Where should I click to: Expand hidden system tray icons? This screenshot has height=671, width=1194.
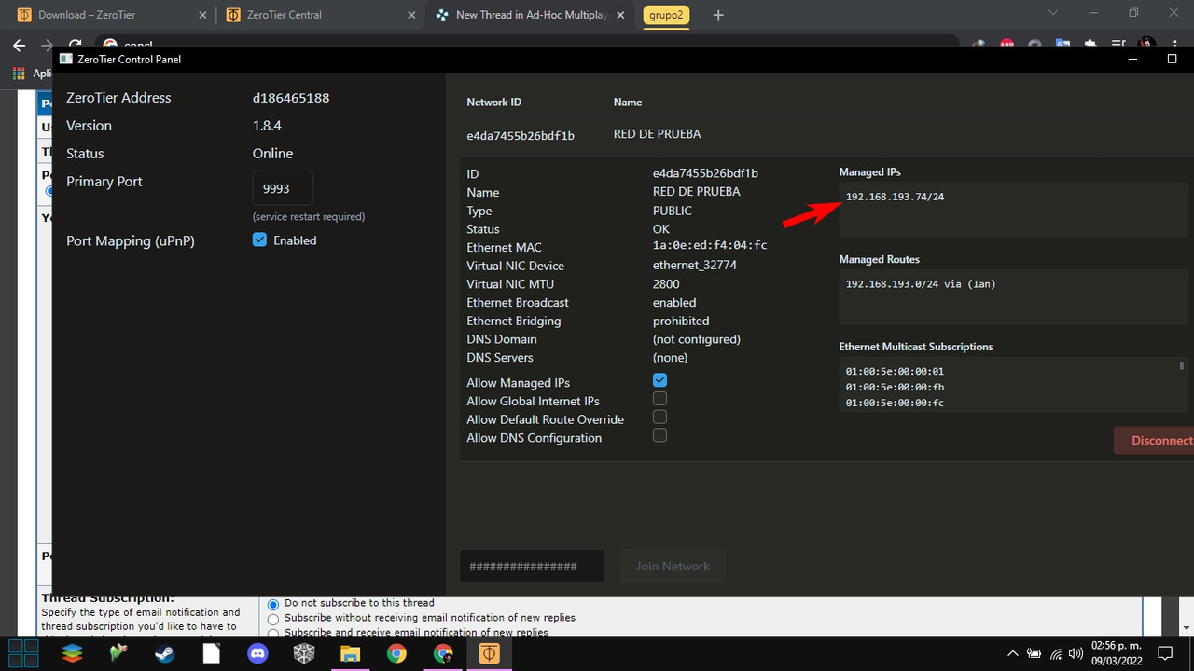point(1013,653)
